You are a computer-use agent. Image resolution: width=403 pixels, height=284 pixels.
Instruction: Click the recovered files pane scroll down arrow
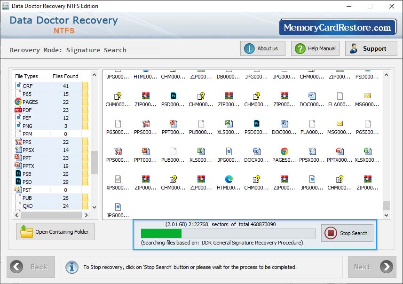(x=386, y=215)
